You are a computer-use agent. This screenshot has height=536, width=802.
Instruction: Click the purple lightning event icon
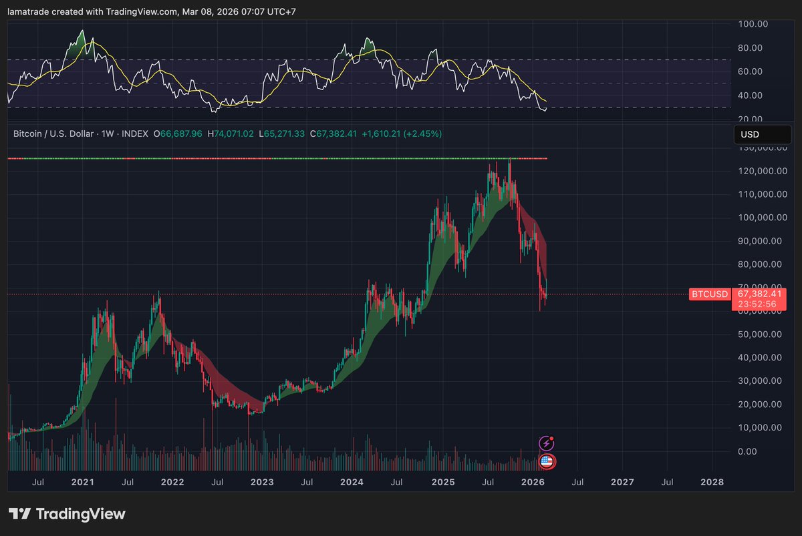pos(547,443)
